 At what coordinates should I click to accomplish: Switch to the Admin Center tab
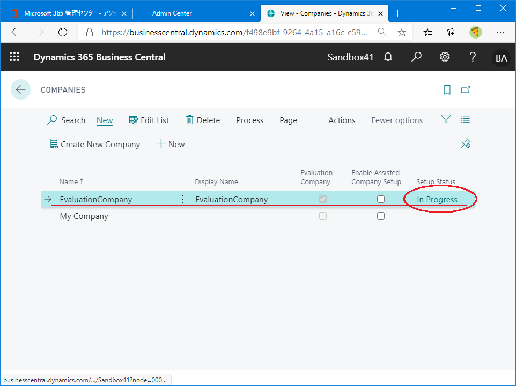pos(196,13)
